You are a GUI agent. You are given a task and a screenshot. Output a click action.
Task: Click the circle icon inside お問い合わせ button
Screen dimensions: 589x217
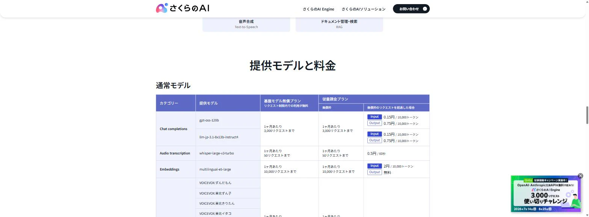(x=425, y=9)
